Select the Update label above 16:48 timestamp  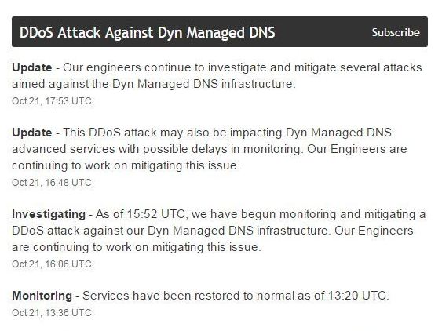tap(32, 133)
